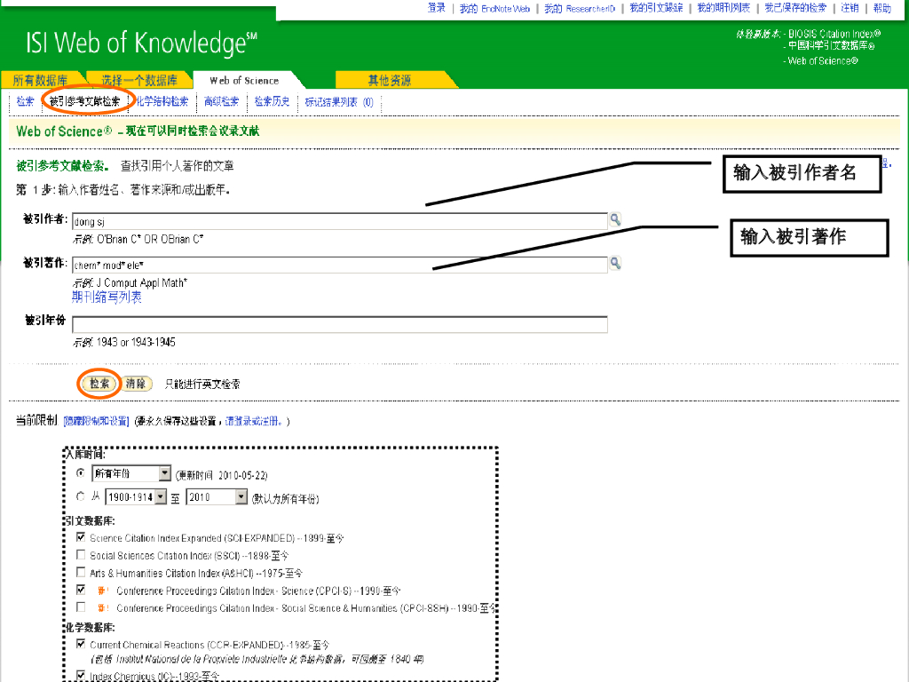
Task: Open 我的 EndNote Web link
Action: coord(494,8)
